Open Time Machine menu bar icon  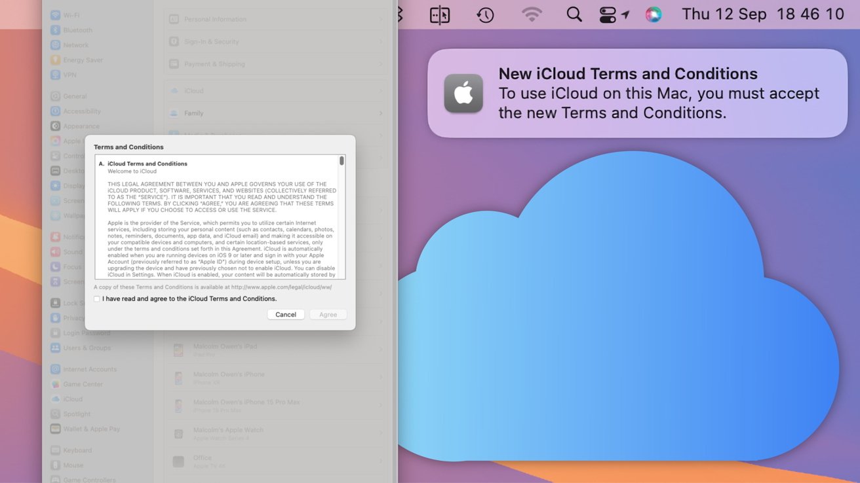point(485,14)
